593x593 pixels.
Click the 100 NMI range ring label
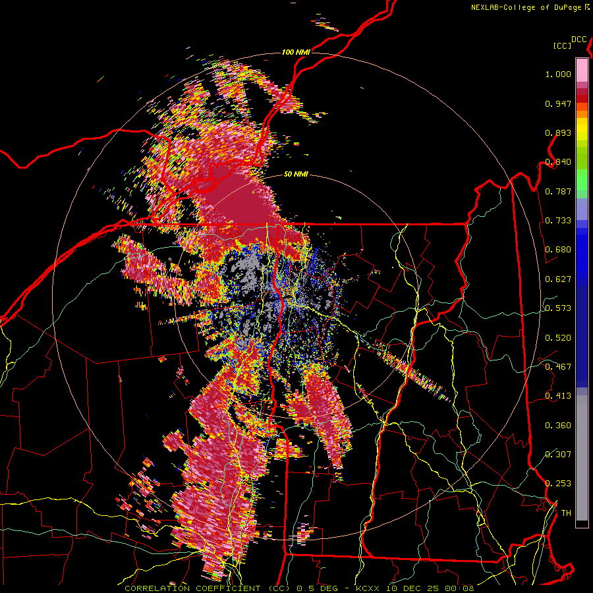(296, 52)
